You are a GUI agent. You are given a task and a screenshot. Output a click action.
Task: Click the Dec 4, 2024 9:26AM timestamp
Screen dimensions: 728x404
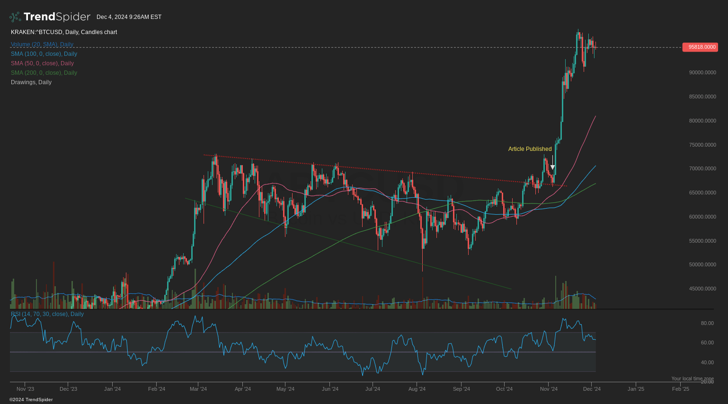coord(129,17)
